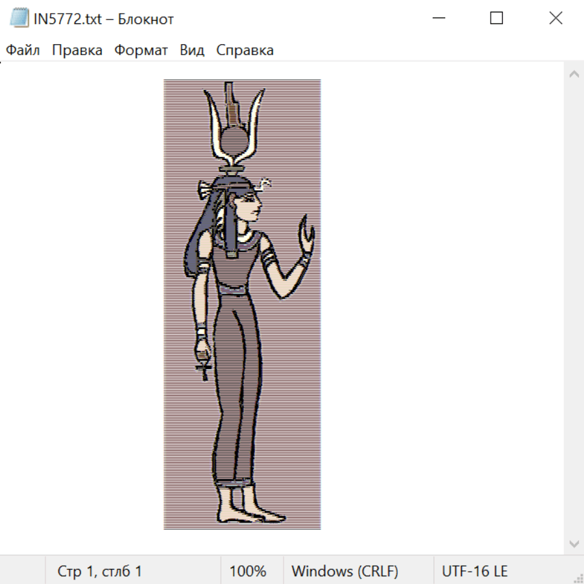Click the resize grip in bottom-right corner

(578, 578)
